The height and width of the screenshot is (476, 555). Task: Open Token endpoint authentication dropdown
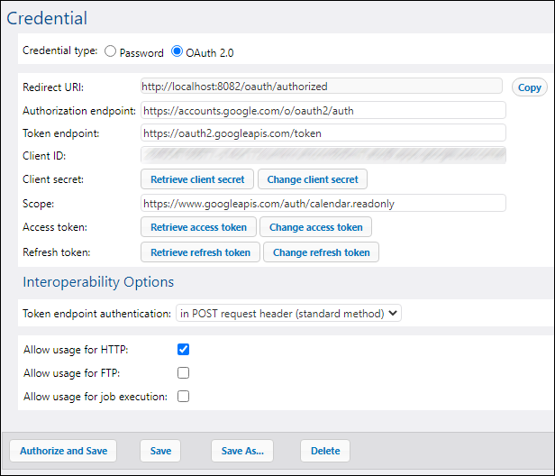tap(288, 314)
